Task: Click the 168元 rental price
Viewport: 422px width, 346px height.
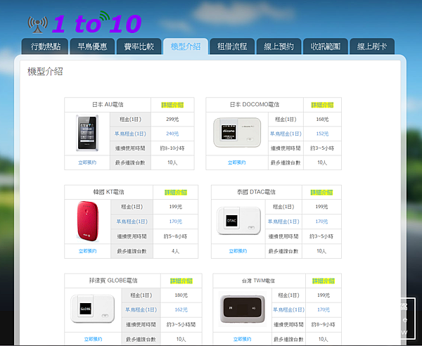Action: tap(322, 119)
